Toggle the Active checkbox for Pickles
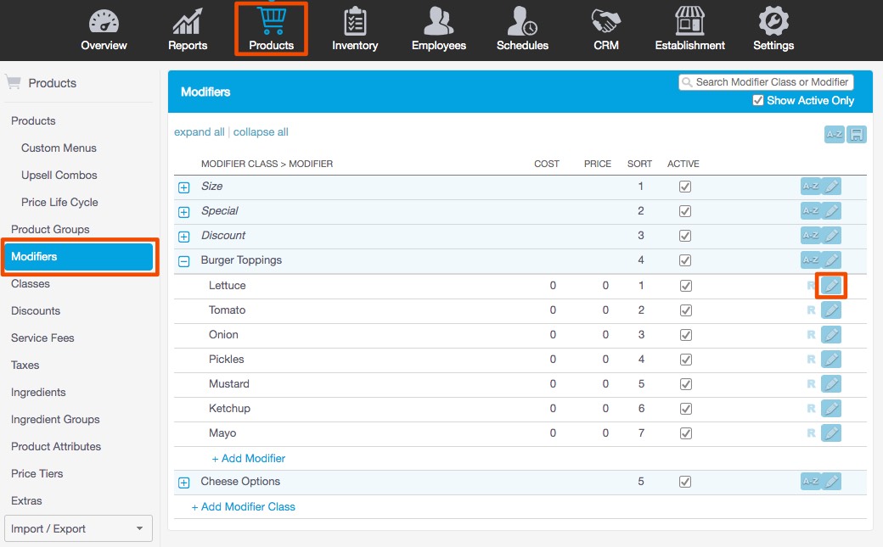 tap(685, 360)
